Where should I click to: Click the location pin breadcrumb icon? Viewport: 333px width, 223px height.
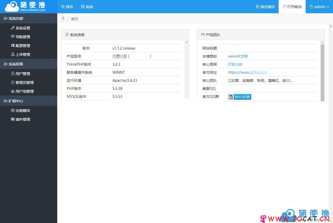[x=63, y=19]
